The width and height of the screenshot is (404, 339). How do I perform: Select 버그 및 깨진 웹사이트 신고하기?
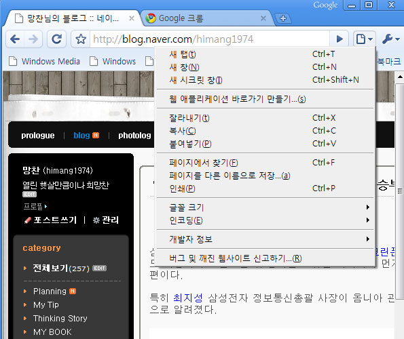(x=265, y=258)
